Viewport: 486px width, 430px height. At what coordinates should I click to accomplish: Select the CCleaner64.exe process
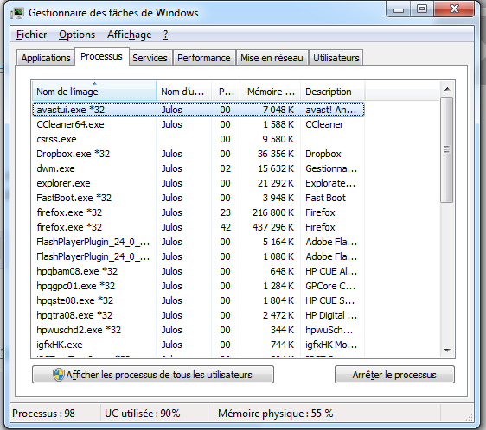(x=198, y=124)
